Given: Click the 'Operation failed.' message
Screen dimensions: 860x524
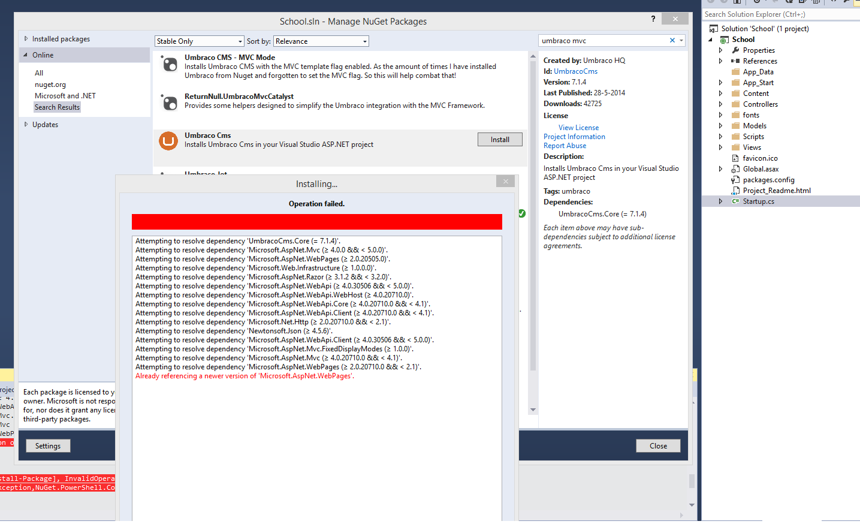Looking at the screenshot, I should click(316, 204).
